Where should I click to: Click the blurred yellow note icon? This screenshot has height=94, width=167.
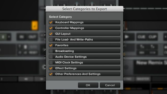[x=35, y=26]
